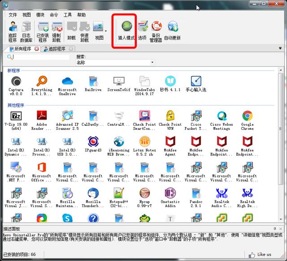Image resolution: width=287 pixels, height=261 pixels.
Task: Click the 快速卸载 toolbar button
Action: (x=85, y=32)
